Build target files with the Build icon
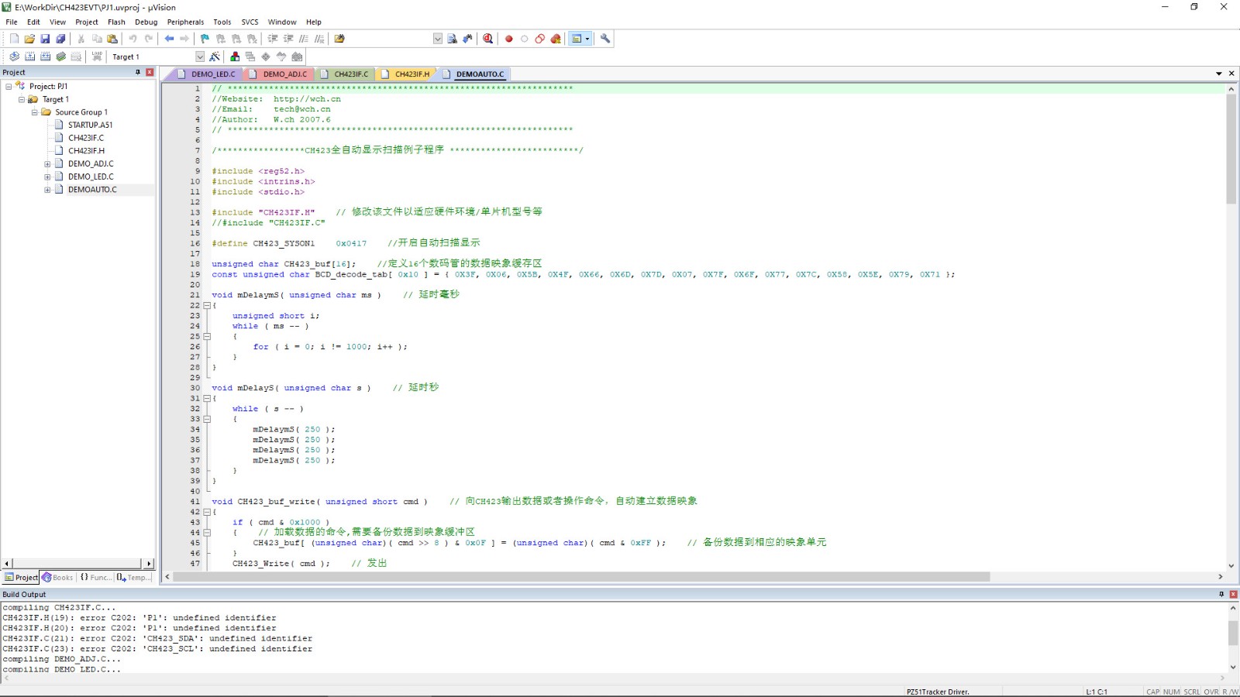This screenshot has width=1240, height=697. (29, 57)
